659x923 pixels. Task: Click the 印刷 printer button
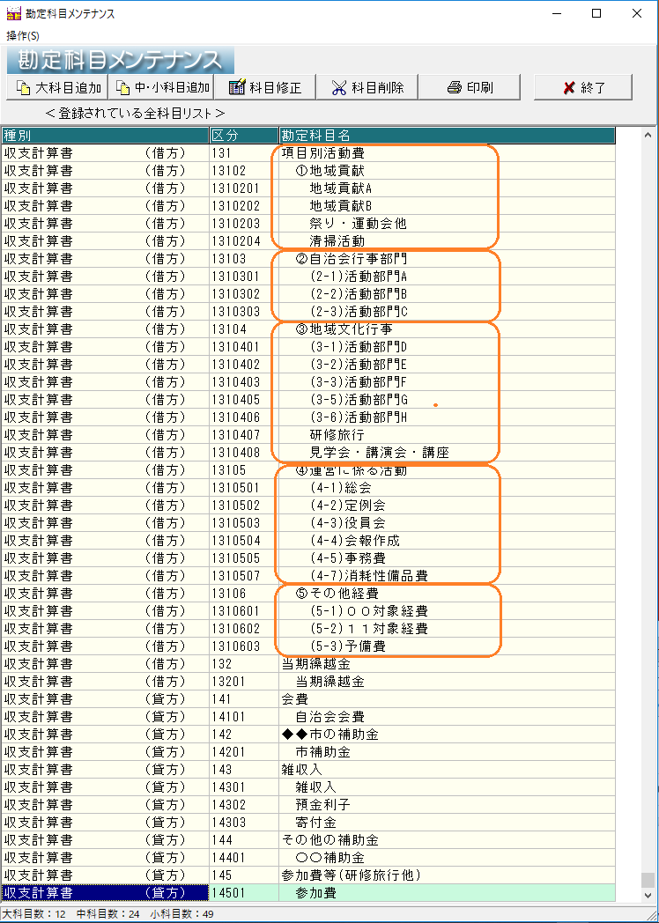pyautogui.click(x=469, y=87)
